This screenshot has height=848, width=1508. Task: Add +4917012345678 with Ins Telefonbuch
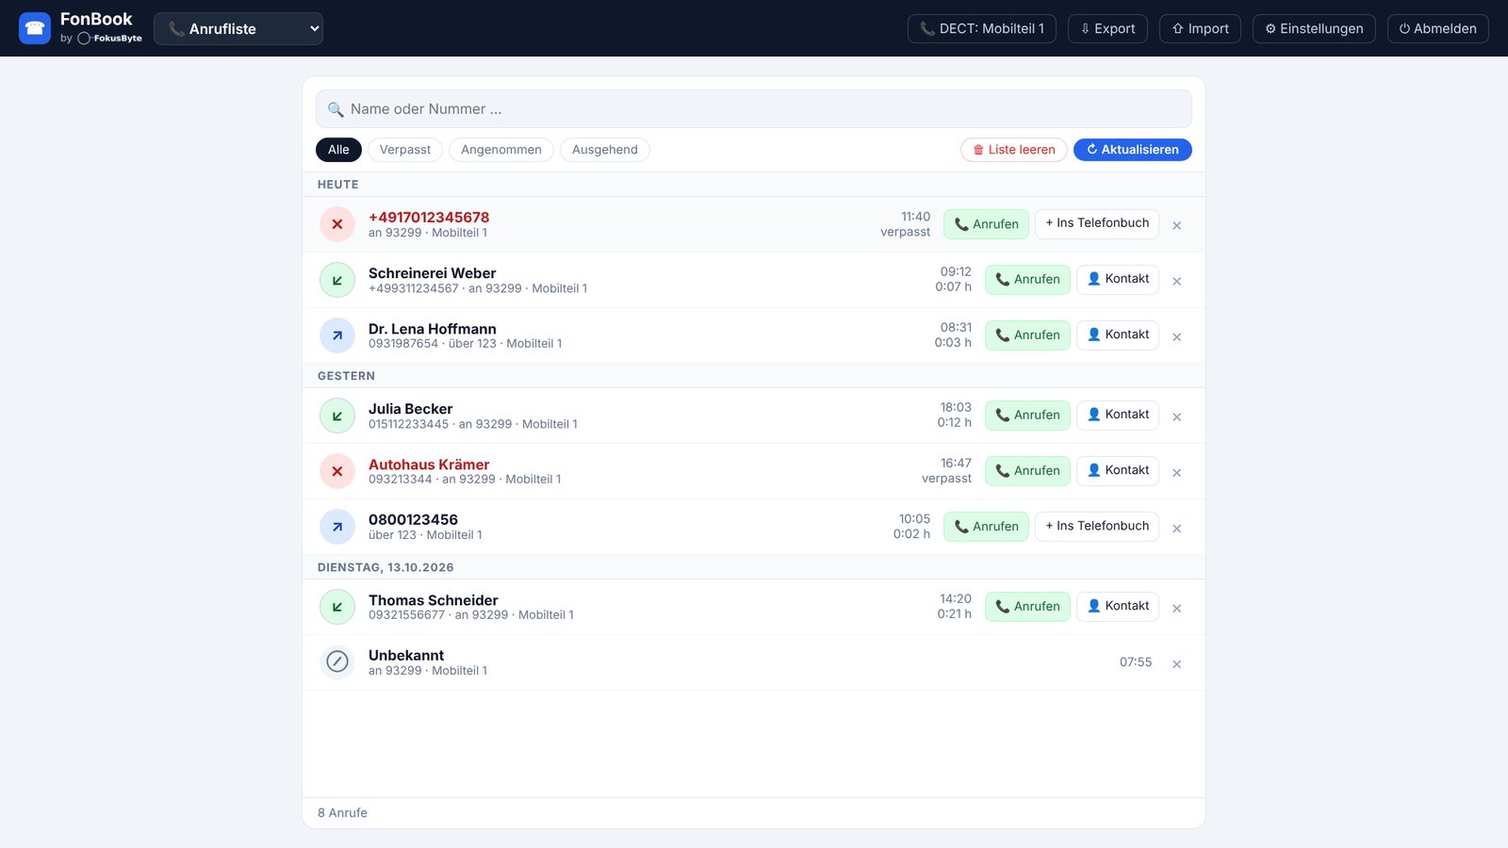(x=1097, y=223)
